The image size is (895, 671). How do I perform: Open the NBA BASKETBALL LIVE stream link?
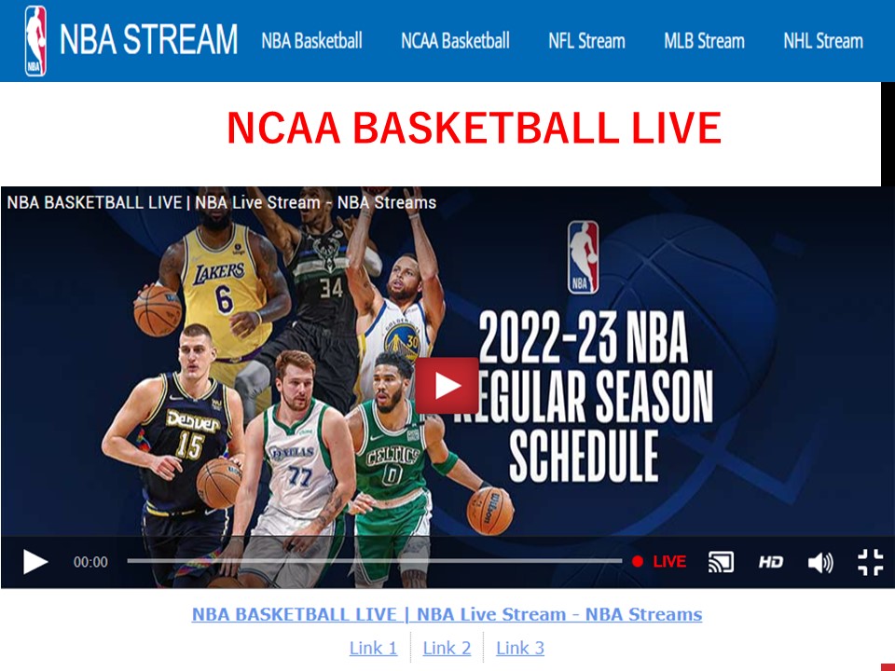[x=447, y=614]
